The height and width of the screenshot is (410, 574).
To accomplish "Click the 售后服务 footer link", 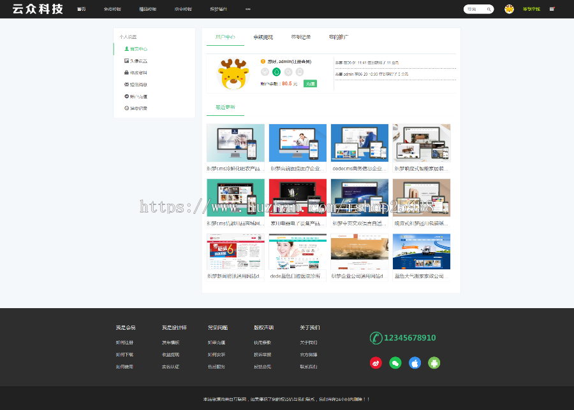I will point(216,367).
